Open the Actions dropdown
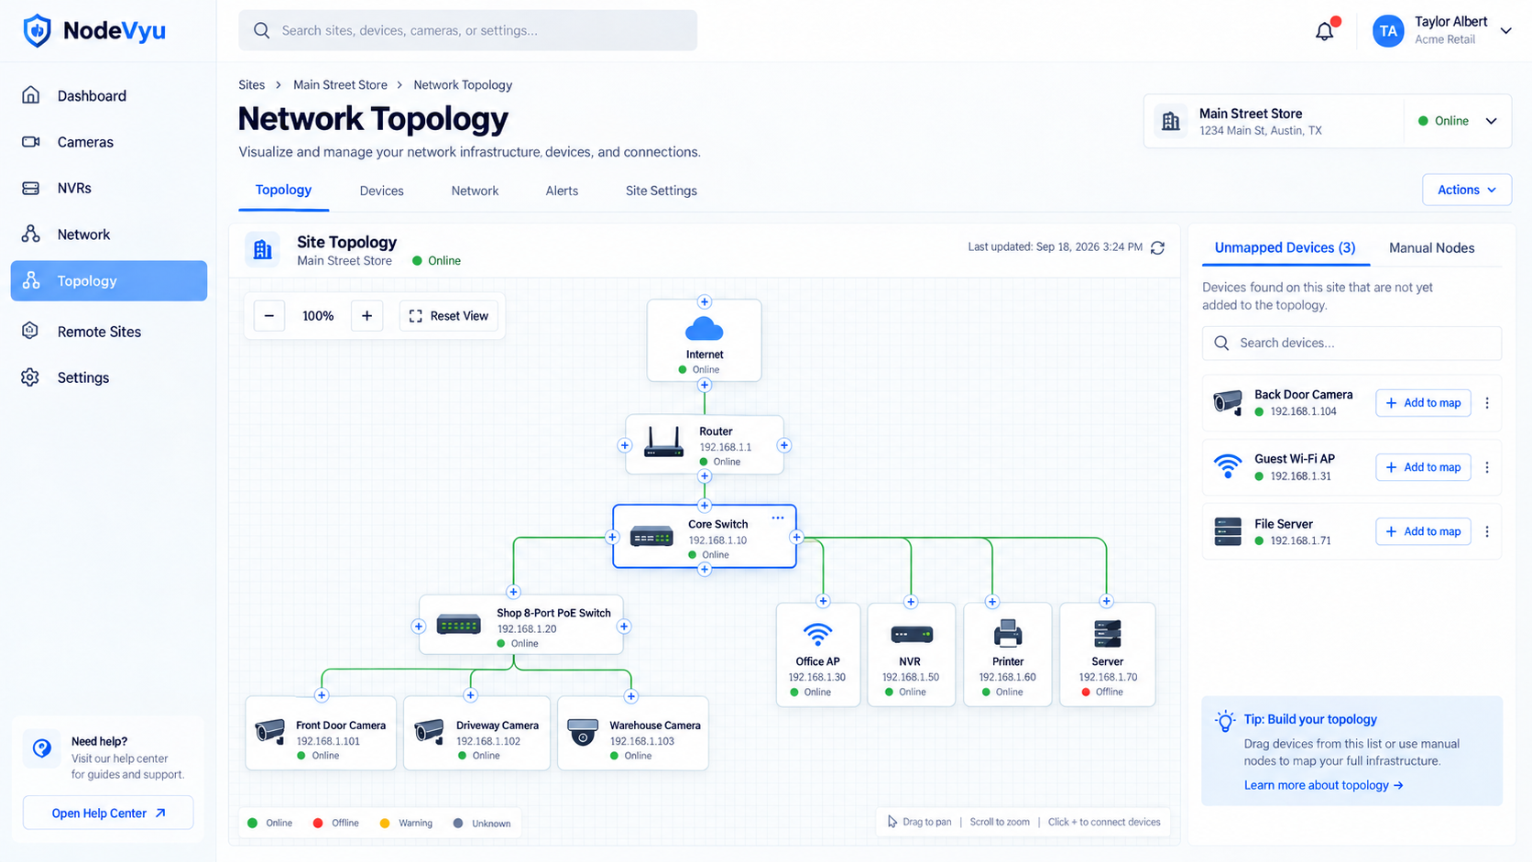The width and height of the screenshot is (1532, 862). pyautogui.click(x=1466, y=190)
